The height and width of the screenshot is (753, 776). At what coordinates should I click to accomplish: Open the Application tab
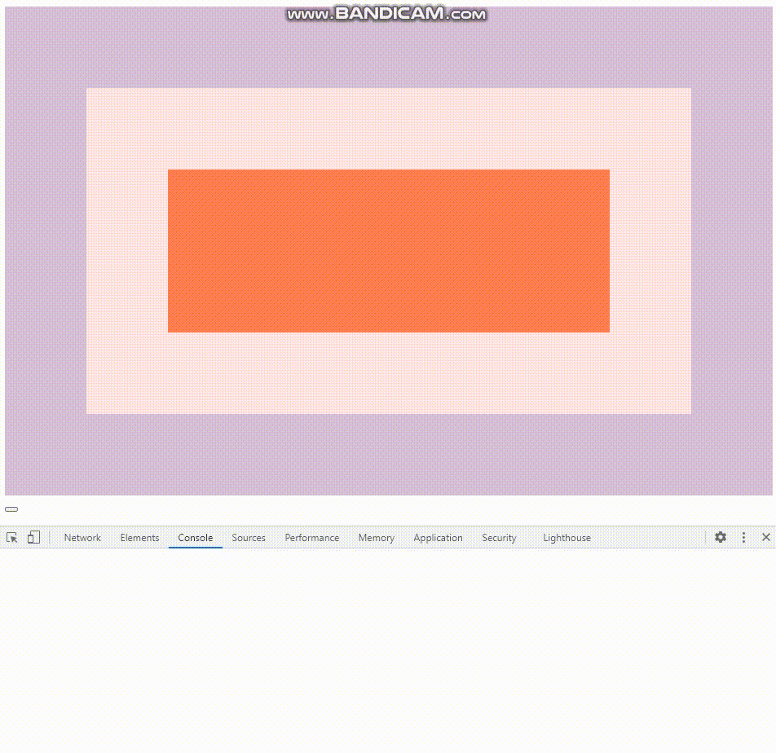coord(438,538)
